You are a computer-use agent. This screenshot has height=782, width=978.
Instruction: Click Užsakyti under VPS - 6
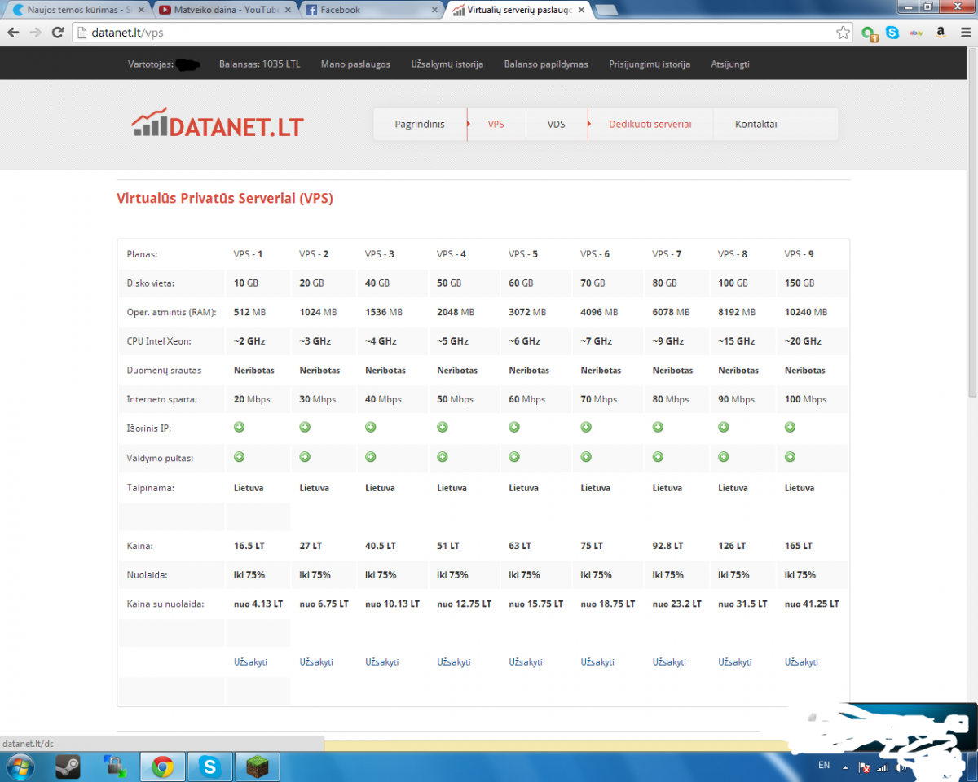[597, 662]
